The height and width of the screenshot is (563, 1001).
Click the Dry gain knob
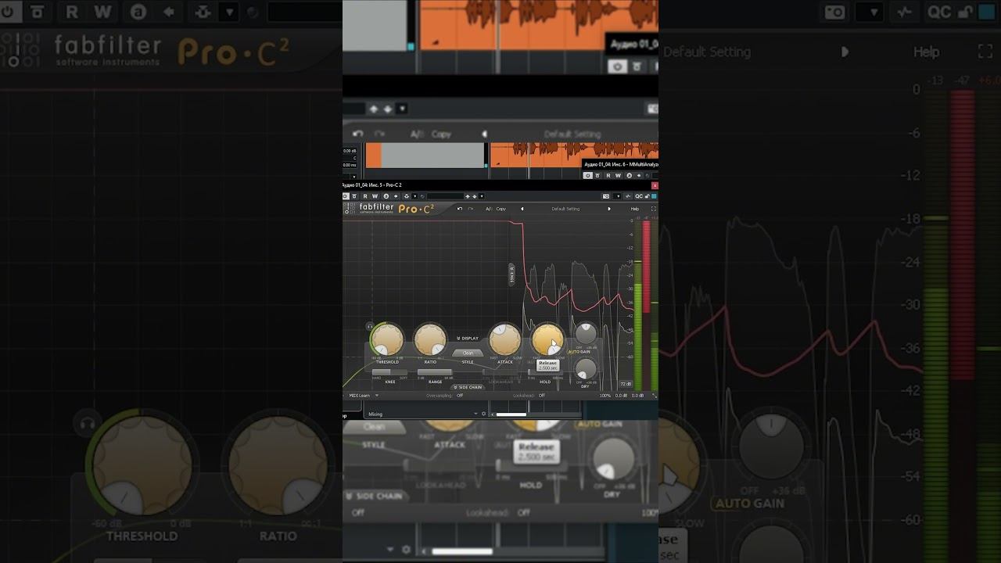point(586,369)
